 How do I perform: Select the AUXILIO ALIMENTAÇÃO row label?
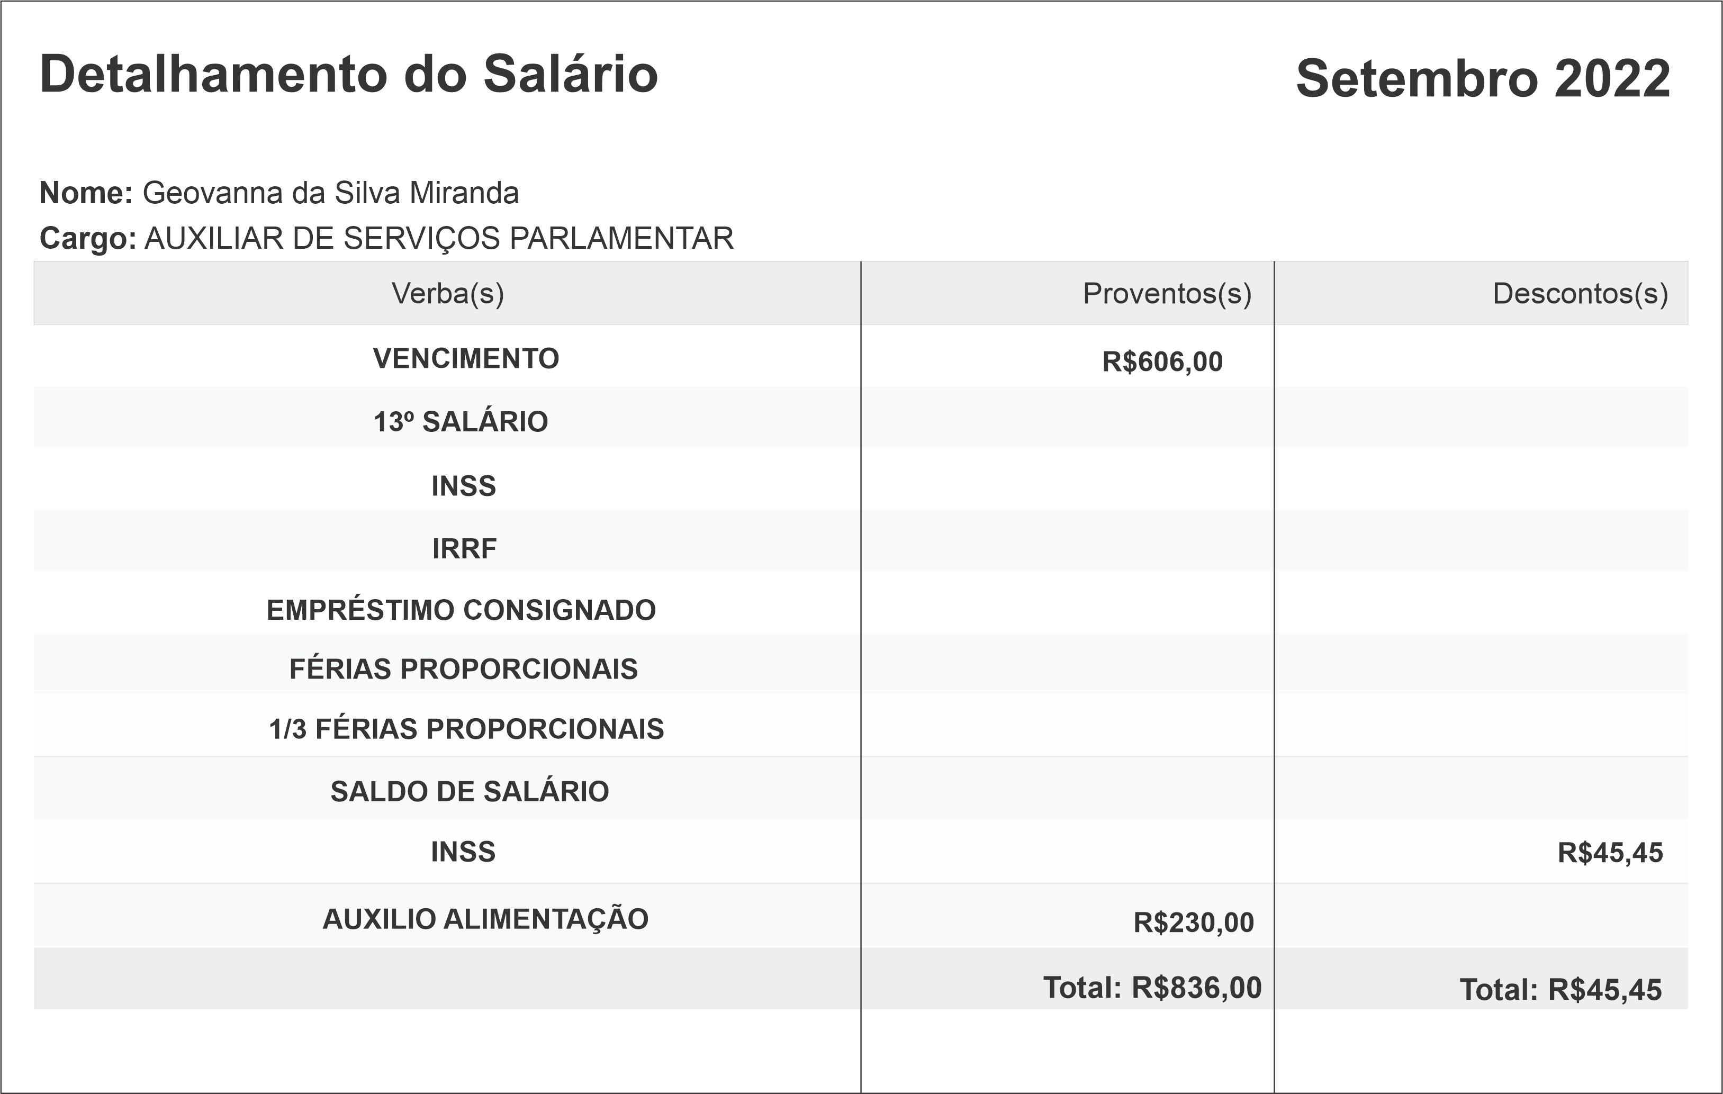485,919
